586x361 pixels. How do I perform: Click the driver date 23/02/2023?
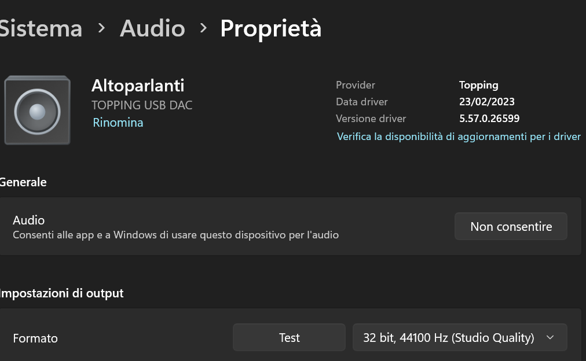(487, 102)
